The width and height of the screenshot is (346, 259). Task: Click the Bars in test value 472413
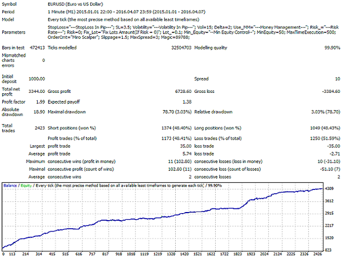[x=37, y=48]
